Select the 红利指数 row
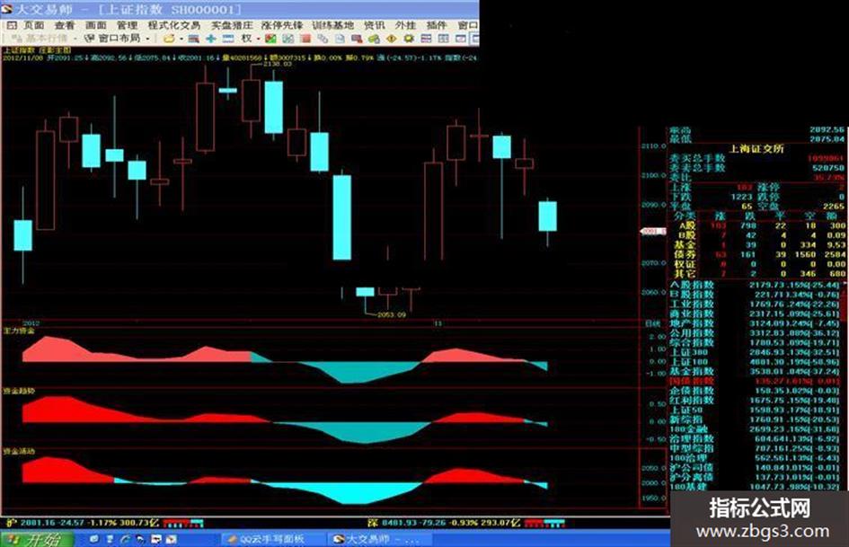Image resolution: width=849 pixels, height=547 pixels. click(756, 401)
